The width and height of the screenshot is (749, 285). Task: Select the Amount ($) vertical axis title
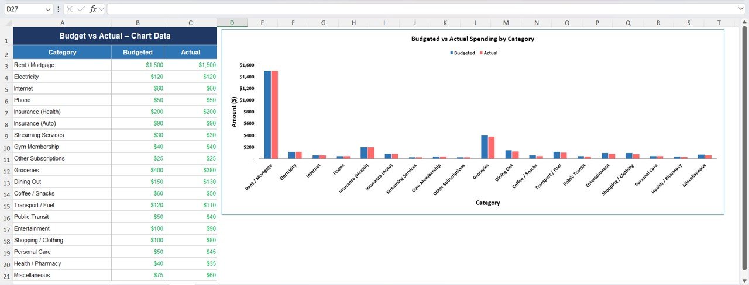[x=234, y=112]
